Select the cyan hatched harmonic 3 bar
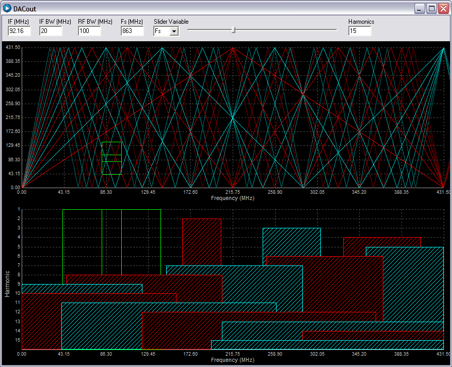Viewport: 452px width, 367px height. pos(292,241)
